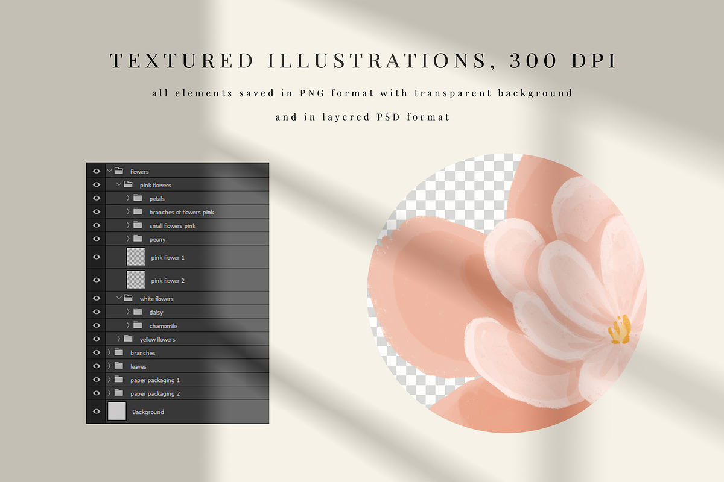Click the leaves group folder icon
This screenshot has height=482, width=724.
coord(119,366)
